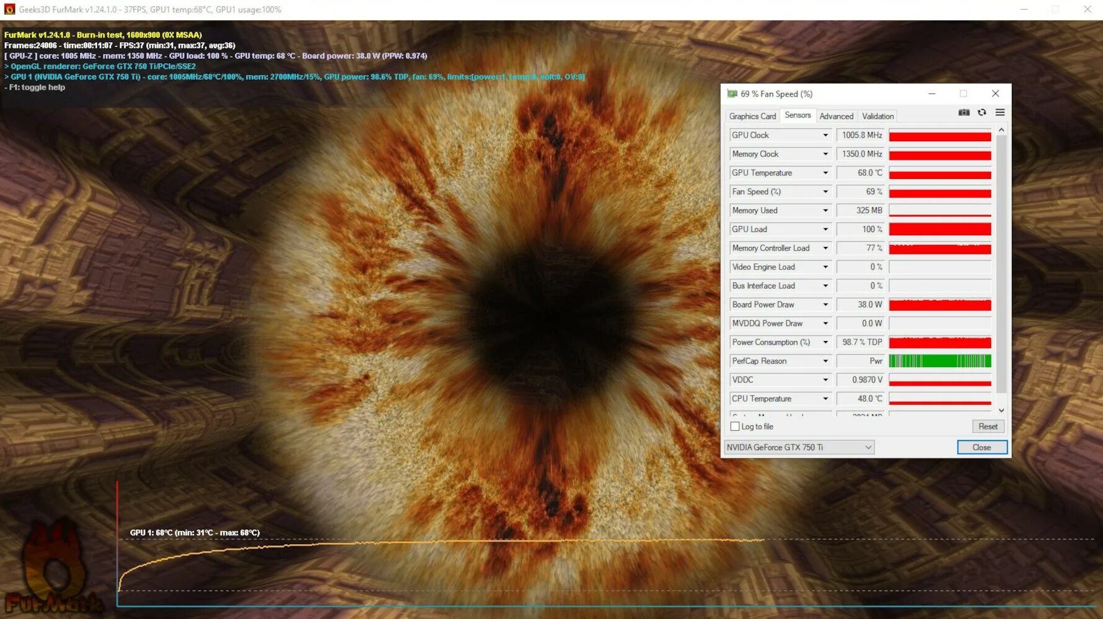Select the NVIDIA GeForce GTX 750 Ti combo box
Screen dimensions: 1103x619
799,447
